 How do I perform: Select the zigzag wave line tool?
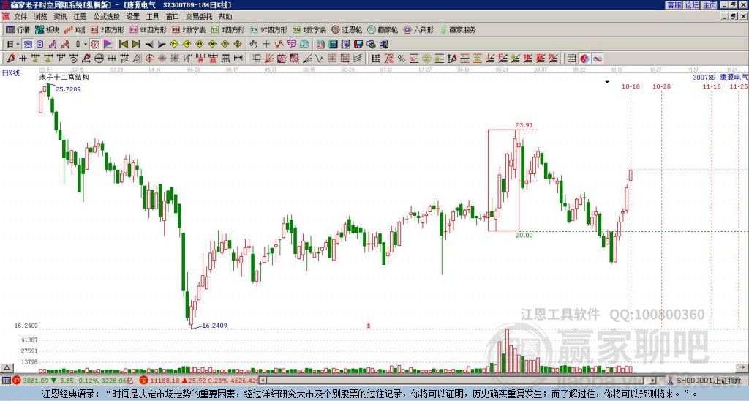319,59
